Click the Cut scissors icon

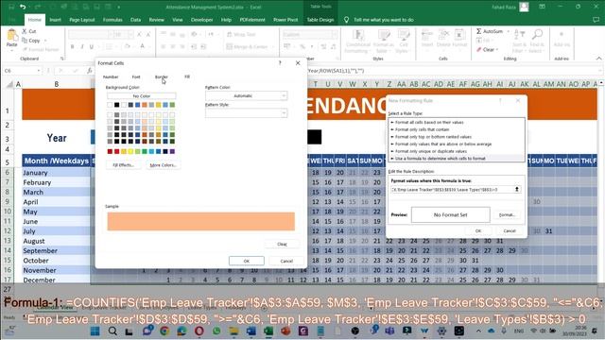coord(25,31)
